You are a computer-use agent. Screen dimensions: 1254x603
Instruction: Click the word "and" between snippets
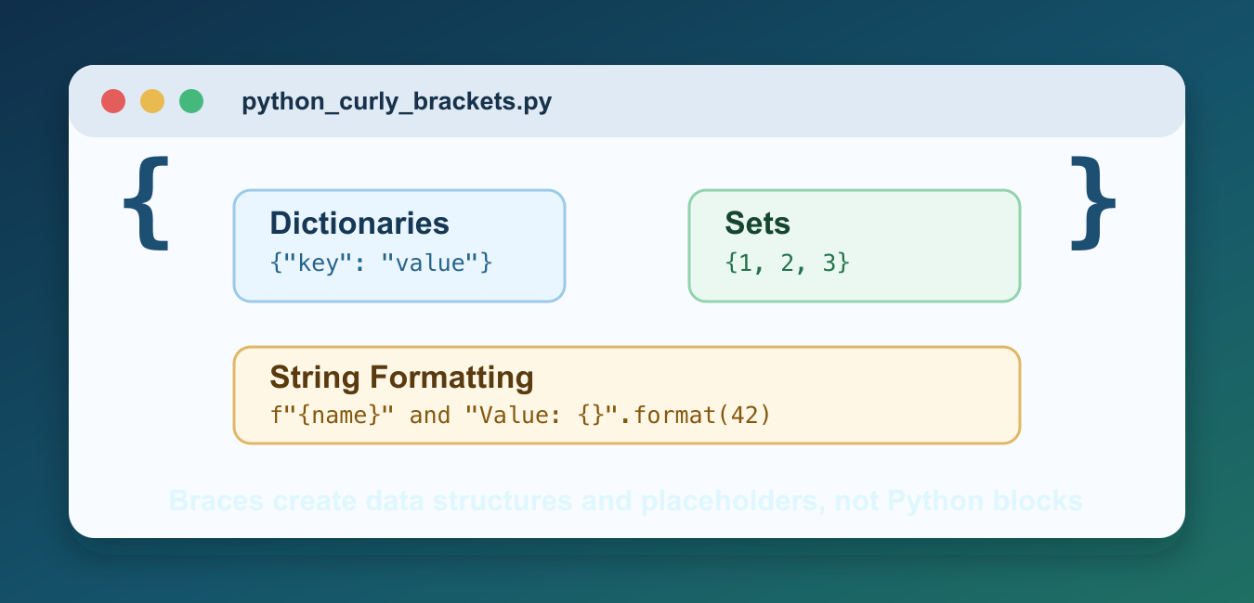pos(429,415)
